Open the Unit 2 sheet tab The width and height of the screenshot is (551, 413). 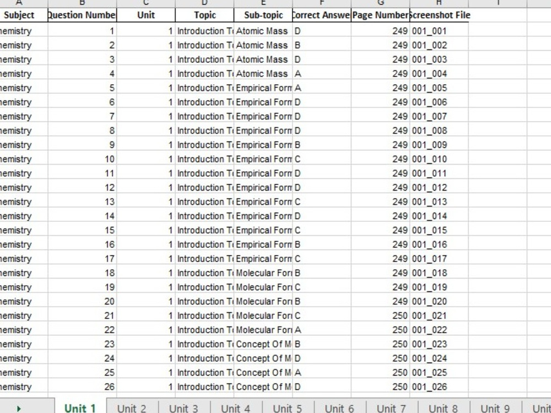click(x=132, y=408)
